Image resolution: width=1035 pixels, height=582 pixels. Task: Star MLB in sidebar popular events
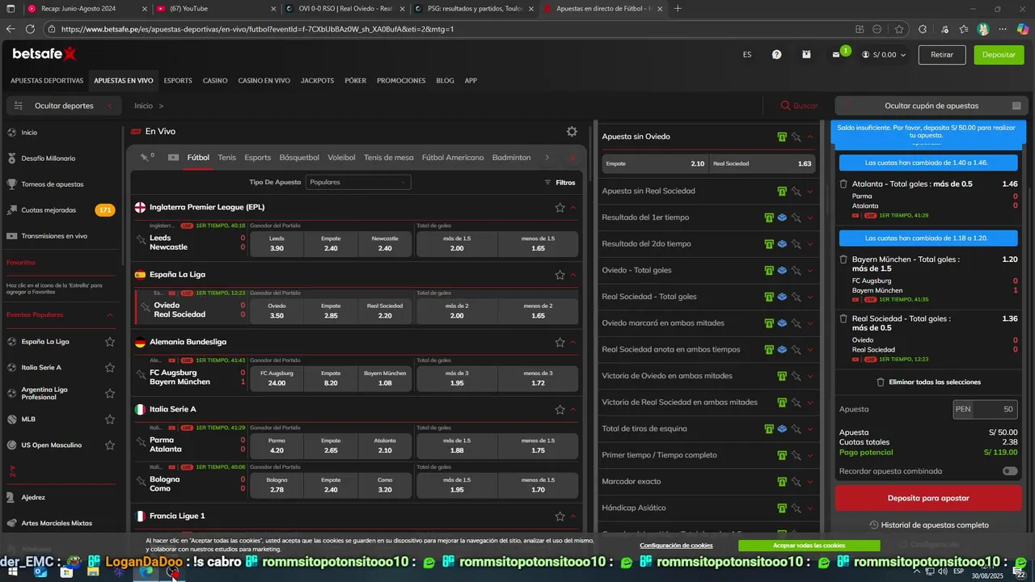[x=110, y=420]
